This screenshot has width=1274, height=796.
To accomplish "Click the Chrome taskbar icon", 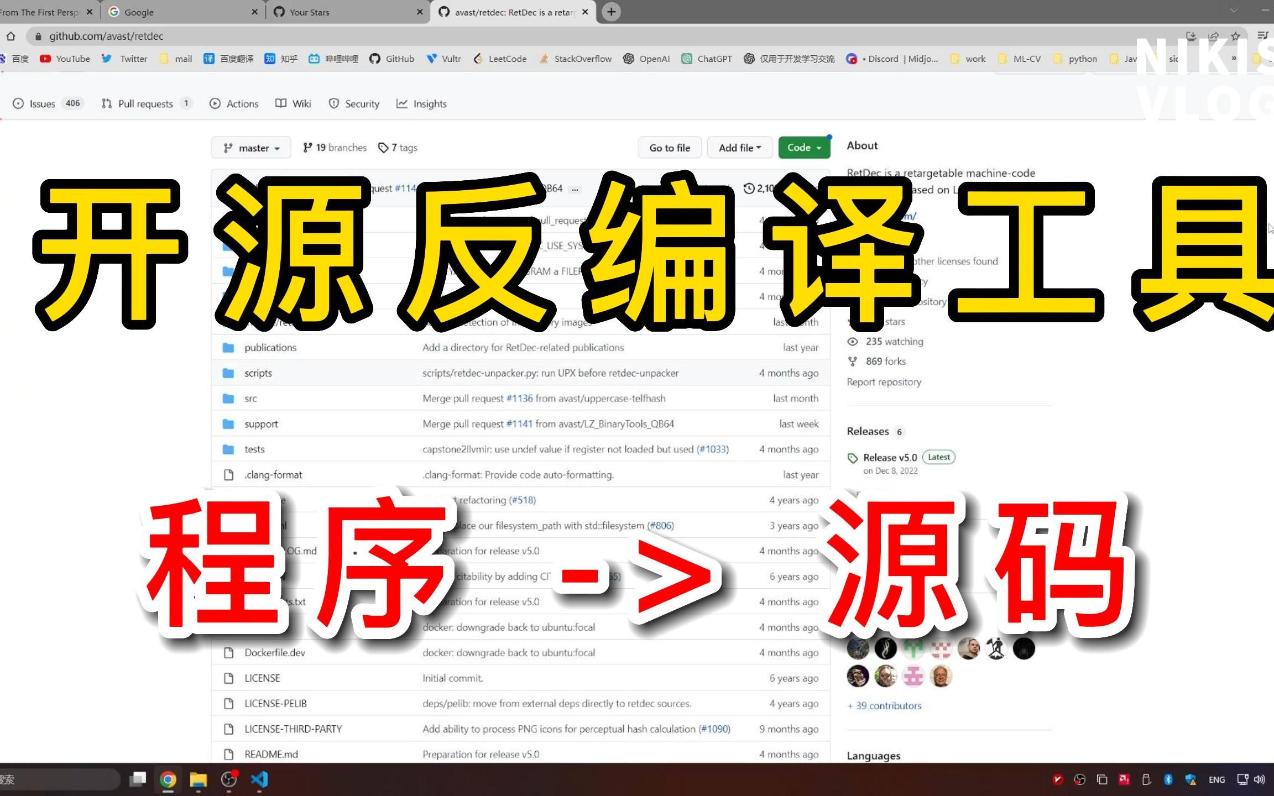I will 168,779.
